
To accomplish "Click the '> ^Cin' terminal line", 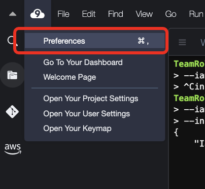I will (x=189, y=87).
